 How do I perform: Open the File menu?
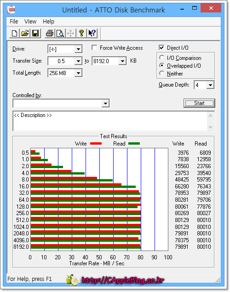[x=14, y=21]
